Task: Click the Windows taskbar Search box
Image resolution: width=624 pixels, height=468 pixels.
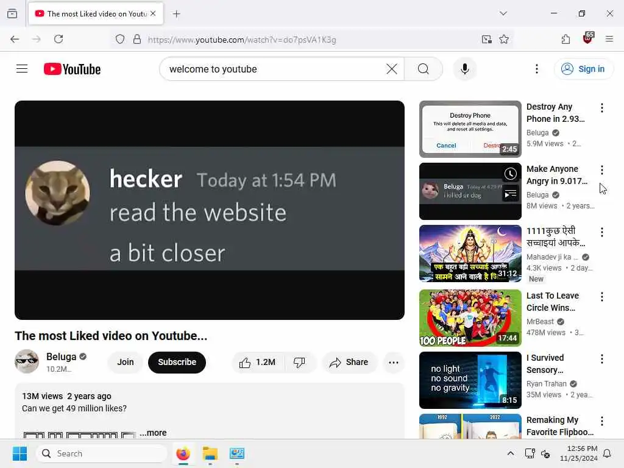Action: (102, 453)
